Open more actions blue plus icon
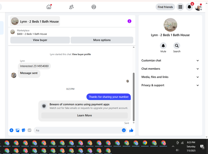Viewport: 208px width, 154px height. 12,130
